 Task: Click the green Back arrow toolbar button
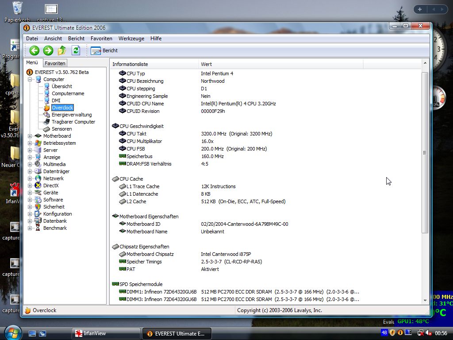click(x=35, y=50)
